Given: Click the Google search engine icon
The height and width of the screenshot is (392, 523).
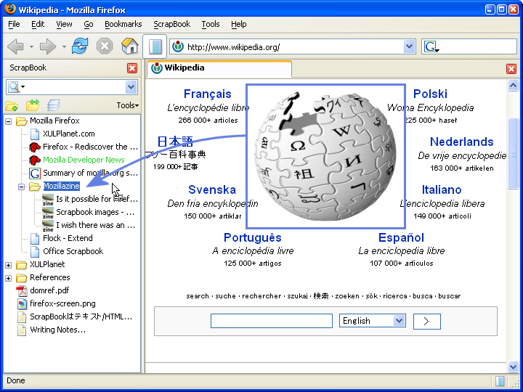Looking at the screenshot, I should coord(431,46).
